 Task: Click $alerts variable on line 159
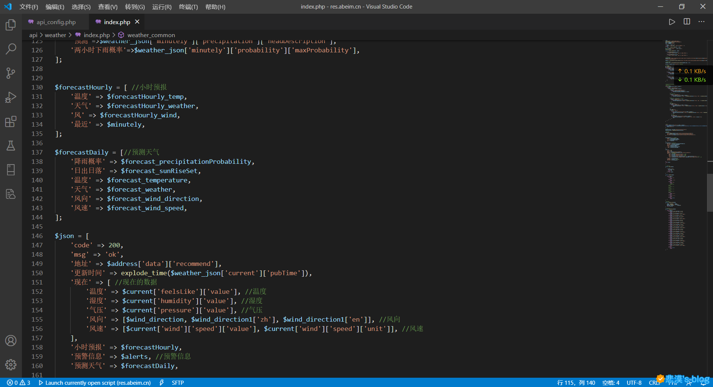pyautogui.click(x=134, y=357)
